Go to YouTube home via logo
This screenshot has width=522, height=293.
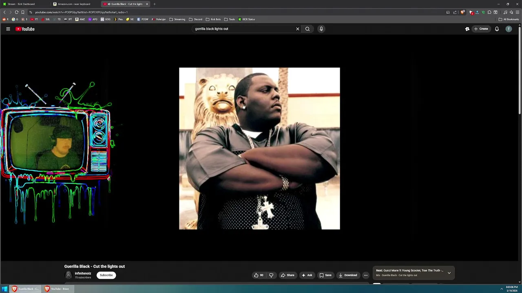click(x=25, y=29)
